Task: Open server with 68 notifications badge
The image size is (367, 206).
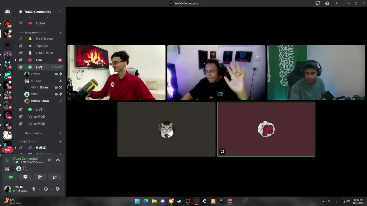Action: click(x=7, y=75)
